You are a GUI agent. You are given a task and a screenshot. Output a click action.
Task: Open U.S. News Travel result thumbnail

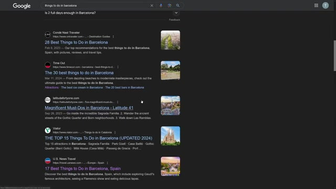170,166
